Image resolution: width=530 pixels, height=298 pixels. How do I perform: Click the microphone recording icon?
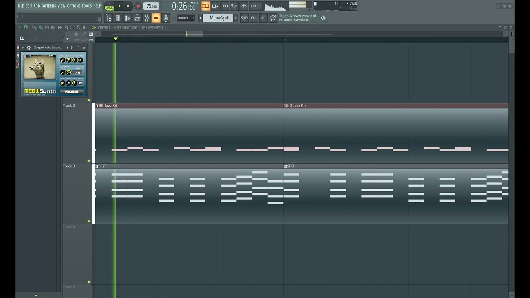pyautogui.click(x=166, y=18)
